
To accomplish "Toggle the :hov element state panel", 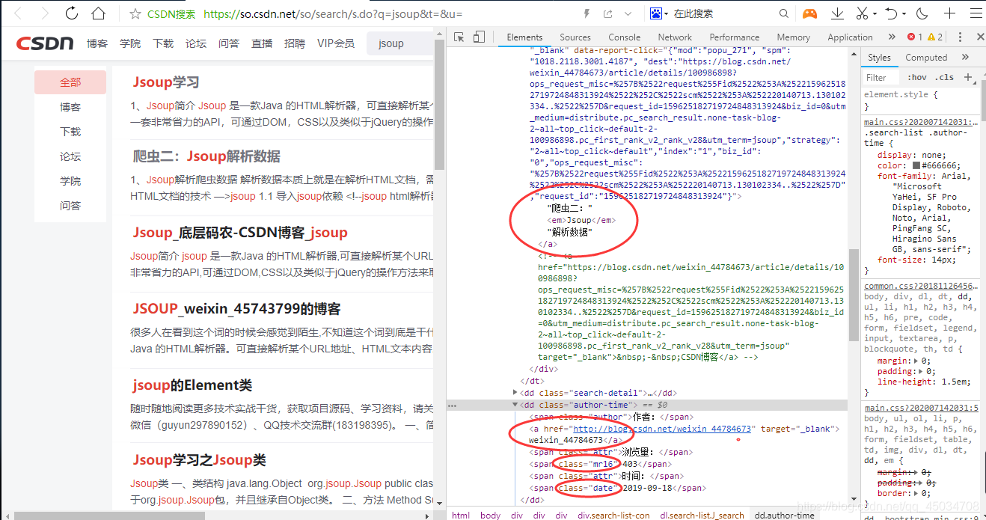I will (916, 77).
